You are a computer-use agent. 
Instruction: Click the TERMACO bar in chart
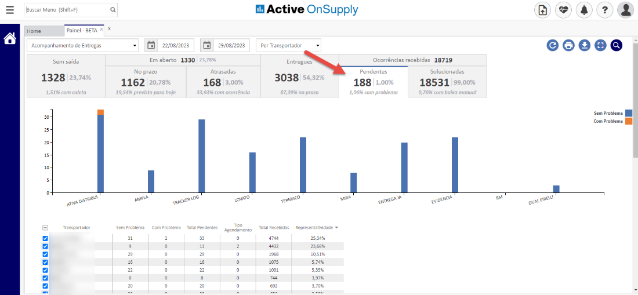coord(303,165)
